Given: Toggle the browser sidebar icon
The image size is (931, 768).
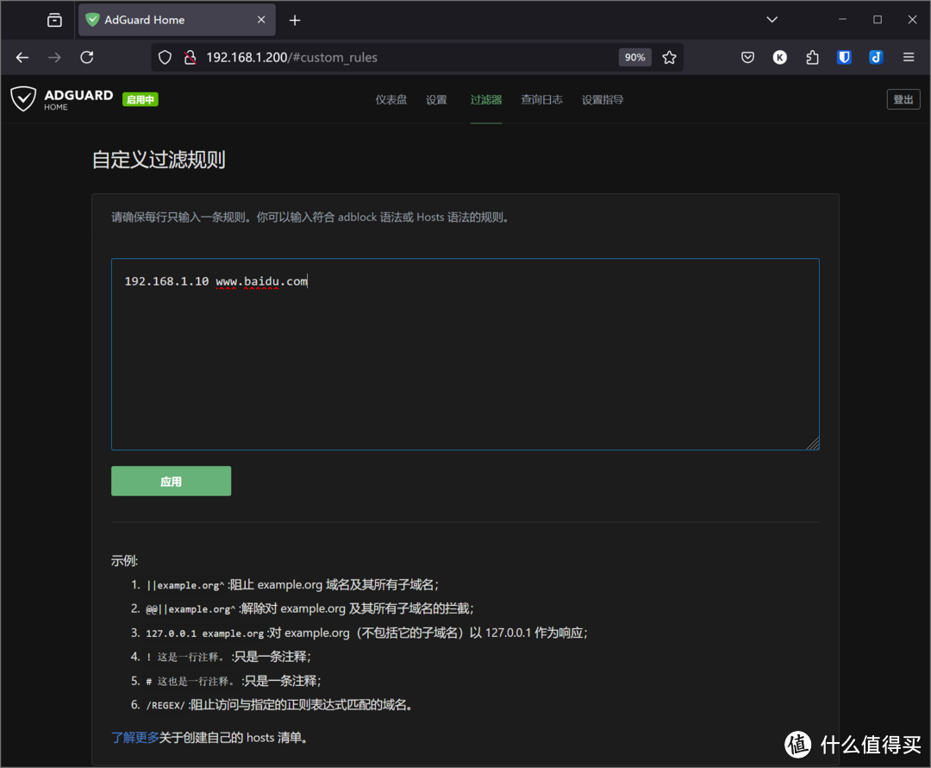Looking at the screenshot, I should tap(54, 19).
